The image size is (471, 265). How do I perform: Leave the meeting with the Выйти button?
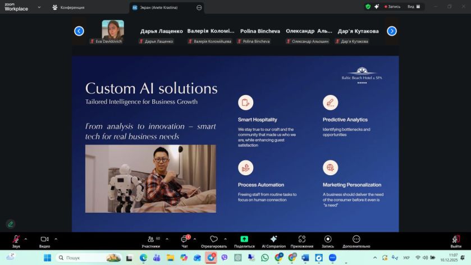(456, 241)
